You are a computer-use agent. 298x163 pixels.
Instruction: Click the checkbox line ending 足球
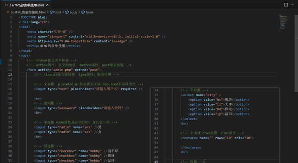[74, 161]
